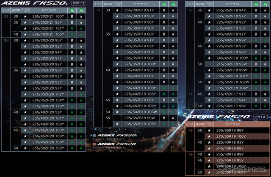Viewport: 271px width, 177px height.
Task: Select the 235/50ZR19 103W tire size
Action: point(141,112)
